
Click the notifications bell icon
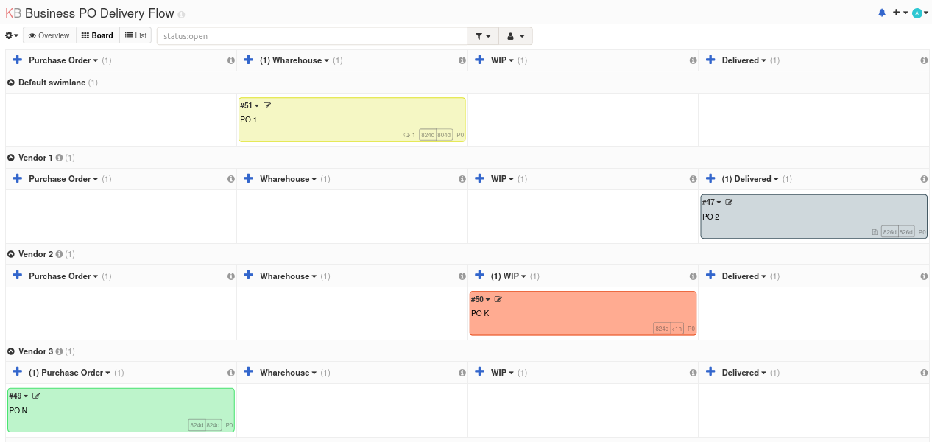coord(882,13)
